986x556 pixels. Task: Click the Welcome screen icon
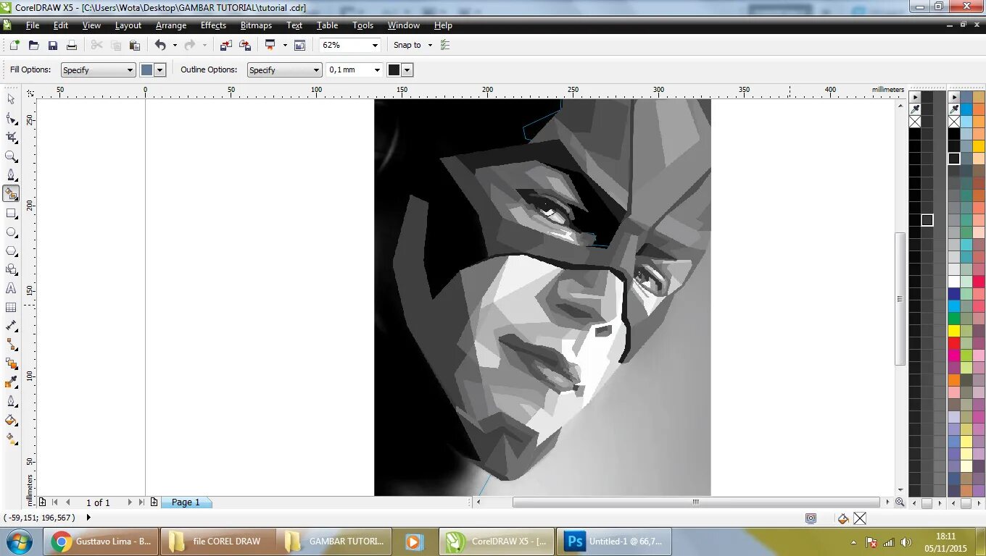click(299, 45)
